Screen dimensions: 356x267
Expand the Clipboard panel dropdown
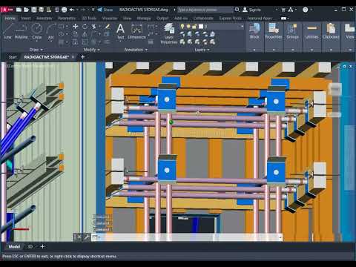331,50
